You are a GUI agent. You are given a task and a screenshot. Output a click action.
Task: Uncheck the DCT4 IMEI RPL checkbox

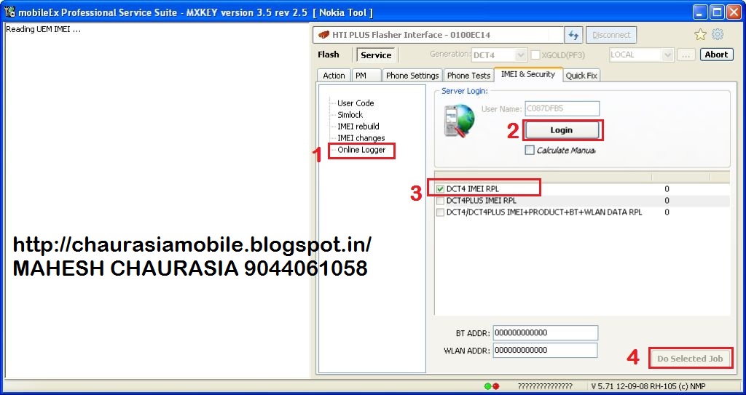440,188
